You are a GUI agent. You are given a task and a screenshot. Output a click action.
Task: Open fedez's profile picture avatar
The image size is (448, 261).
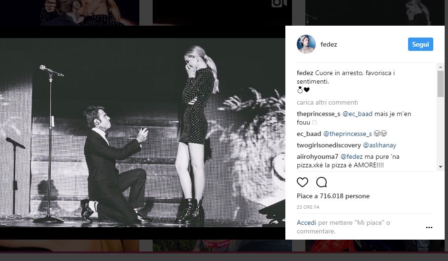click(306, 44)
